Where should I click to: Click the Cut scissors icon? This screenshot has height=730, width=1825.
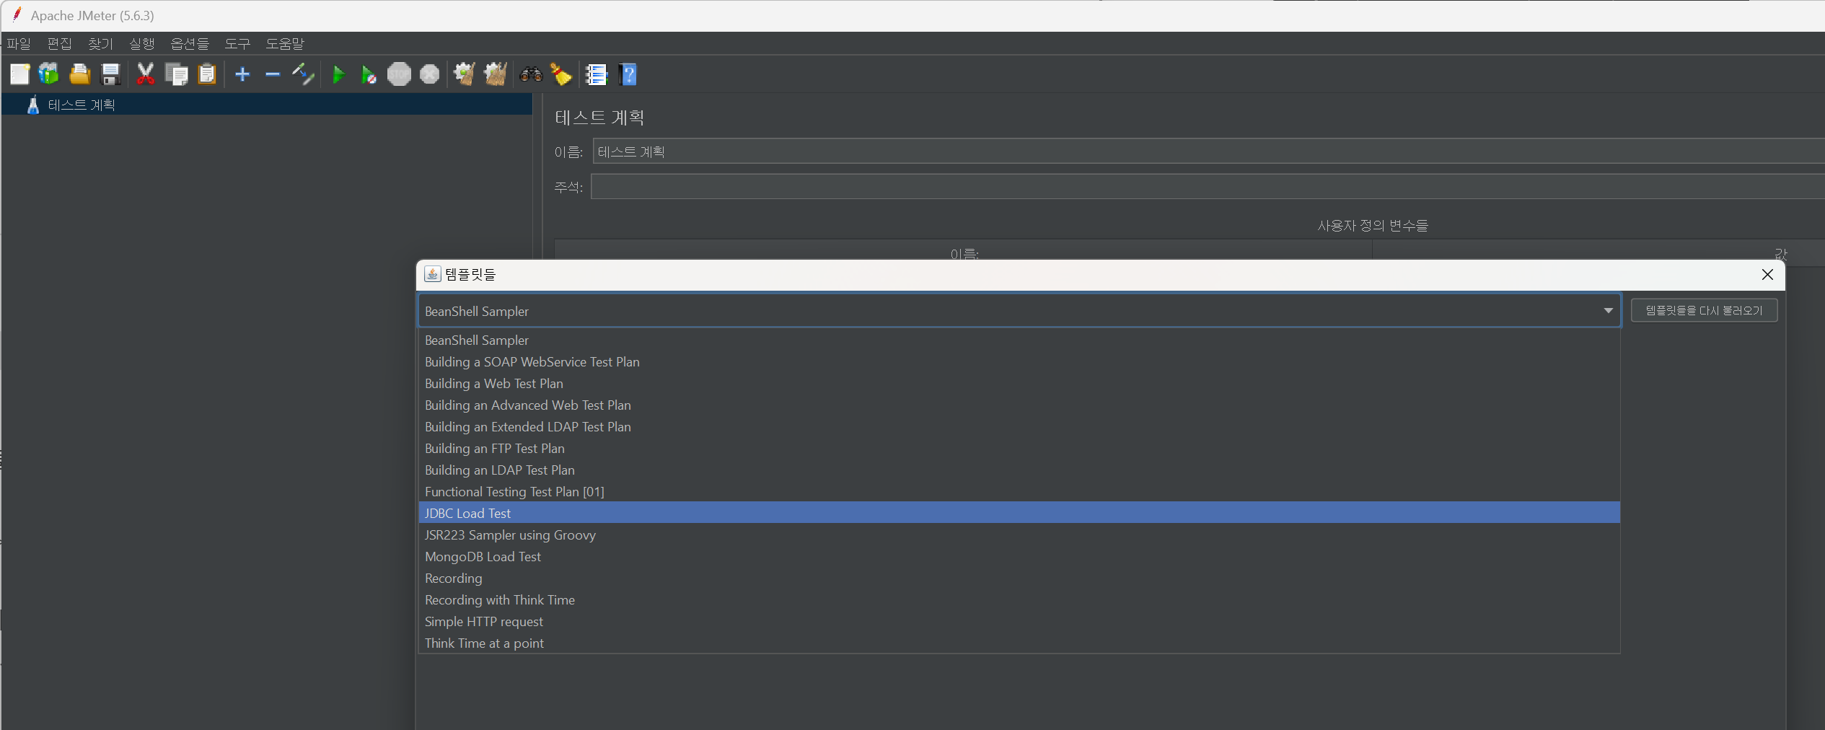click(146, 74)
